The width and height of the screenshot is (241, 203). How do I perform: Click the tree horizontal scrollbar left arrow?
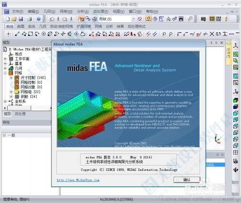pyautogui.click(x=5, y=108)
